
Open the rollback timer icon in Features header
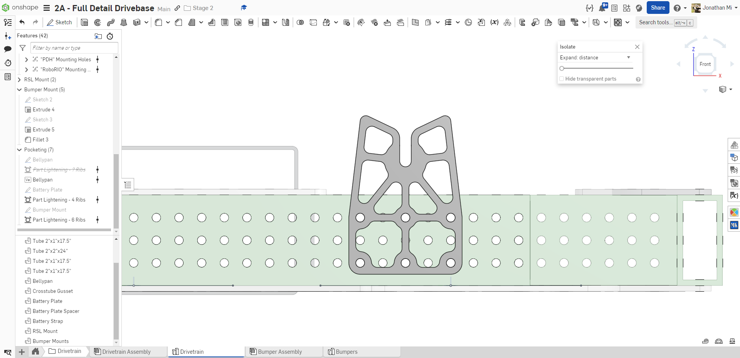click(110, 36)
